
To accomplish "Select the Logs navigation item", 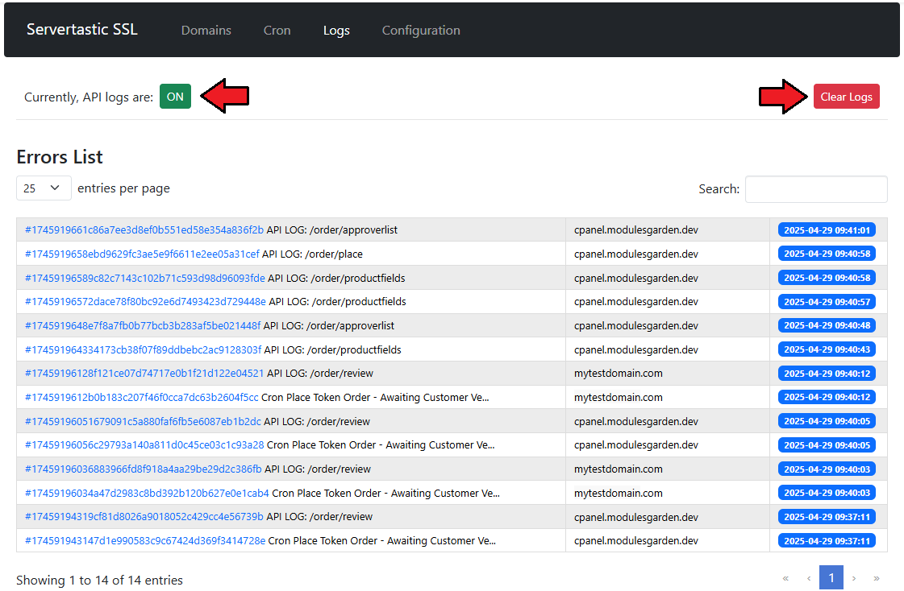I will point(336,31).
